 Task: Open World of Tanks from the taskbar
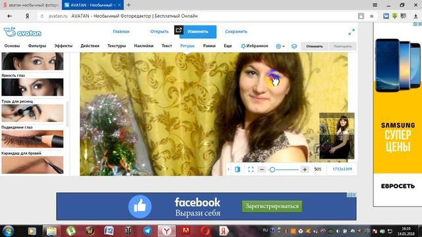(x=128, y=231)
